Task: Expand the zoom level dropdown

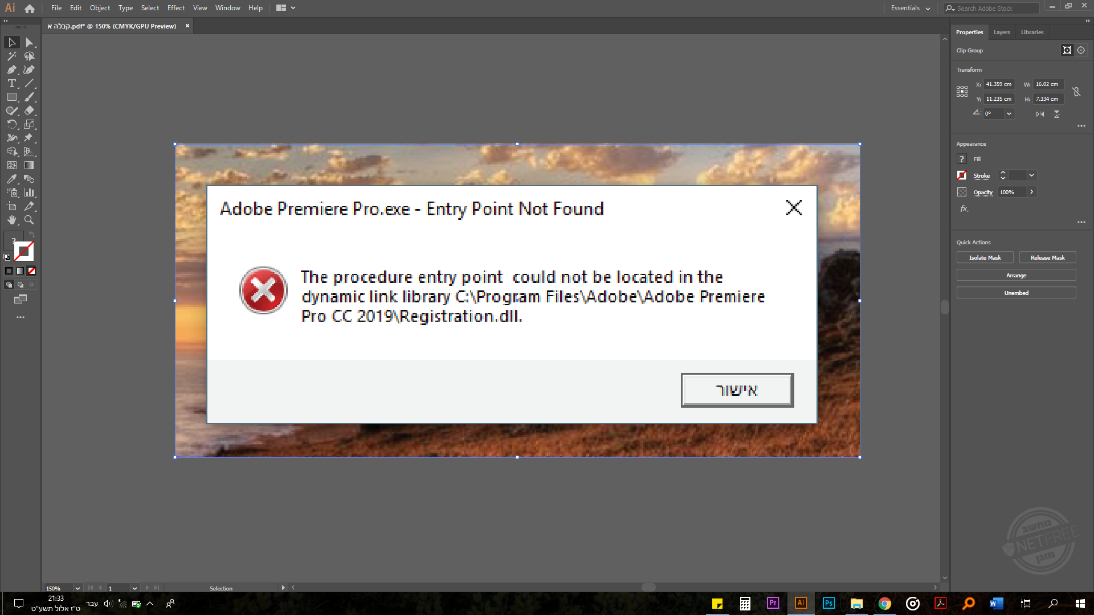Action: (77, 588)
